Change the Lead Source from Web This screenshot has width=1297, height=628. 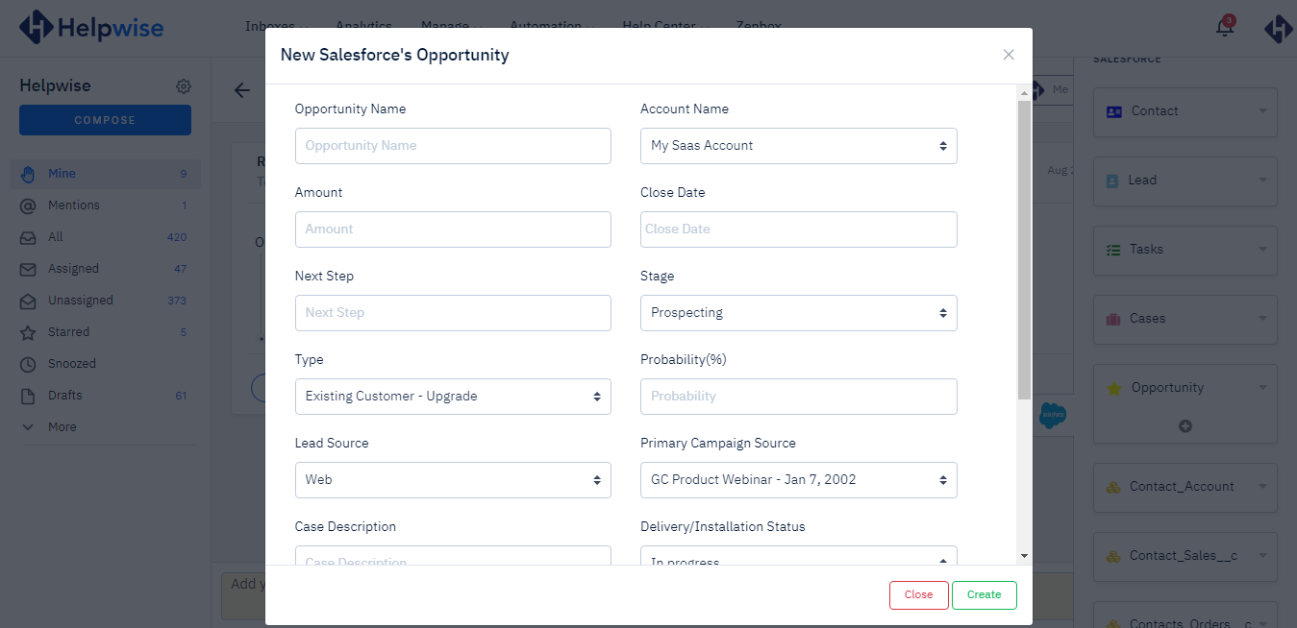(x=452, y=479)
